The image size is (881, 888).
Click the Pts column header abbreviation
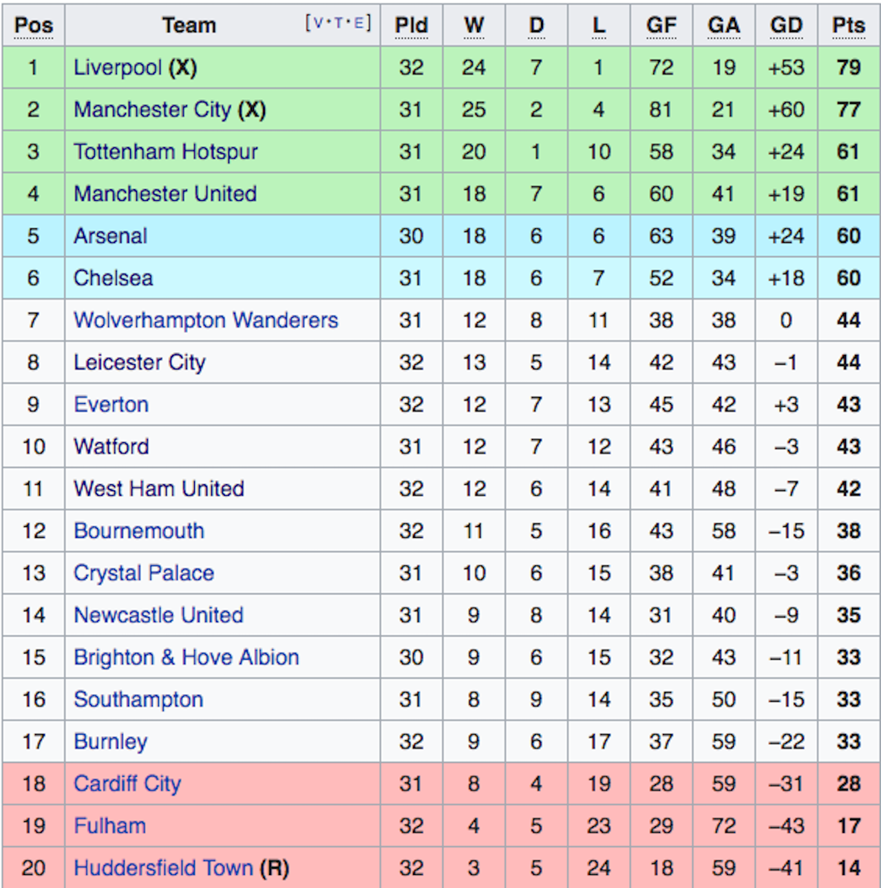pos(848,25)
